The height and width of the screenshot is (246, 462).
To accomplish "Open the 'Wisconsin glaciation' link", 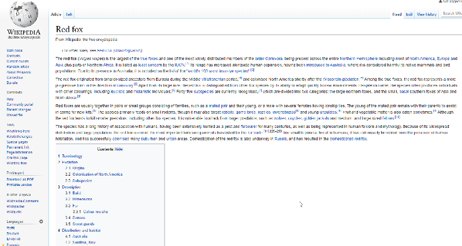I will (x=341, y=79).
